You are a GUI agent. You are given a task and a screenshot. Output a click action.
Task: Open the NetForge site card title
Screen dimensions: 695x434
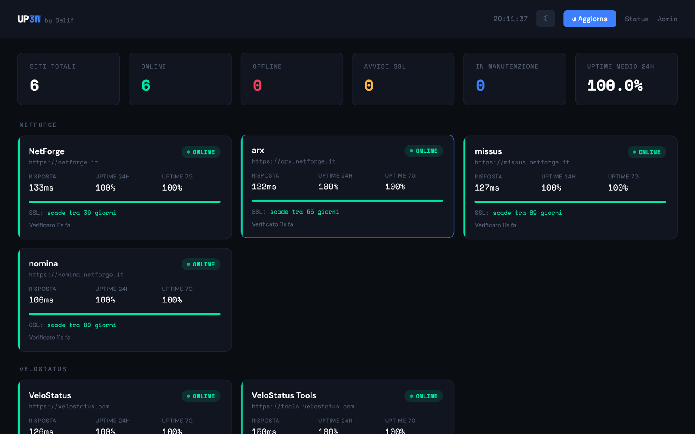(46, 151)
